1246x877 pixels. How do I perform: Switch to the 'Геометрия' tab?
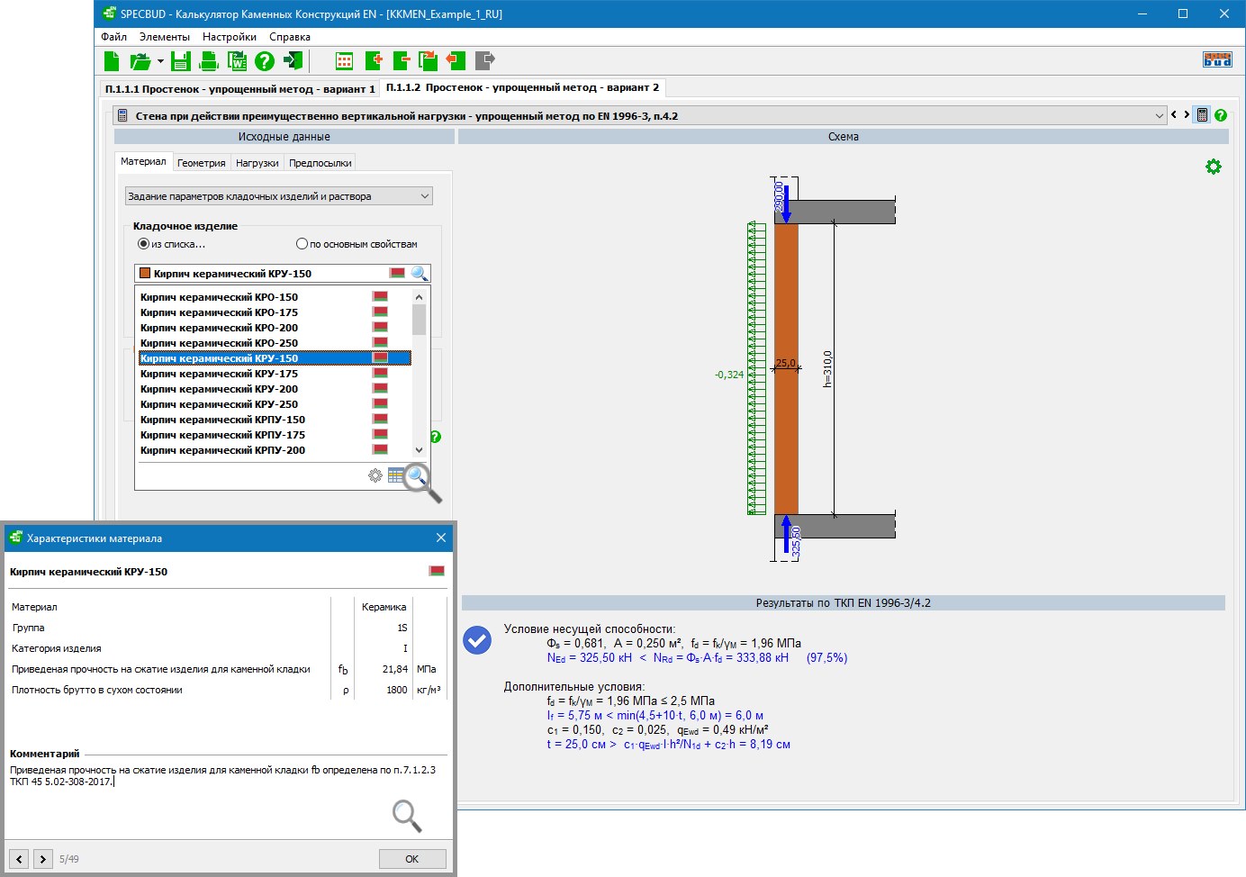tap(201, 163)
